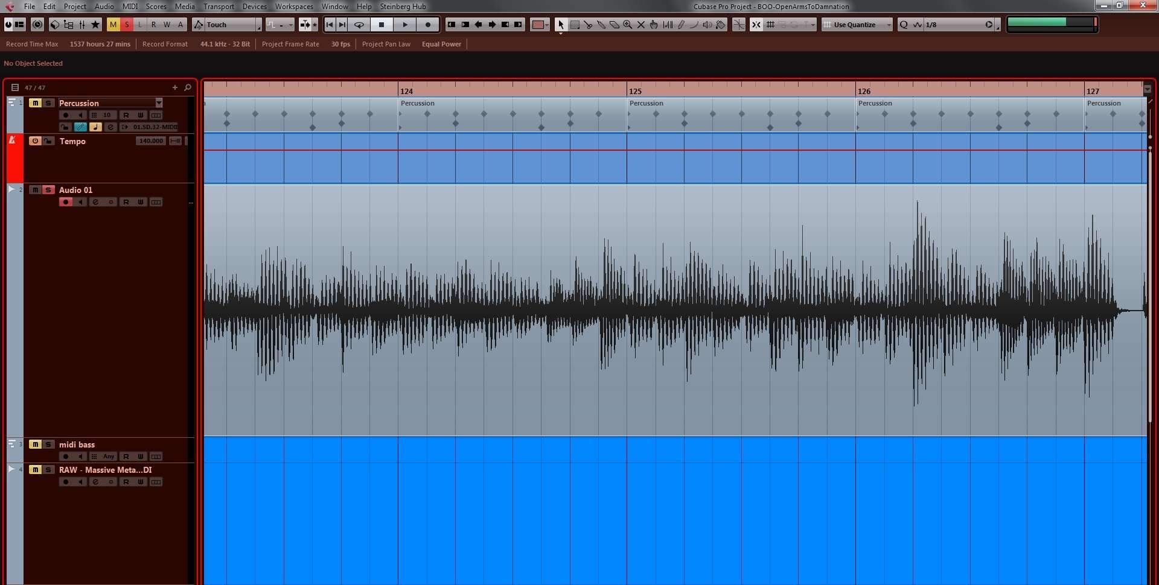The image size is (1159, 585).
Task: Unmute the Percussion track
Action: [x=36, y=103]
